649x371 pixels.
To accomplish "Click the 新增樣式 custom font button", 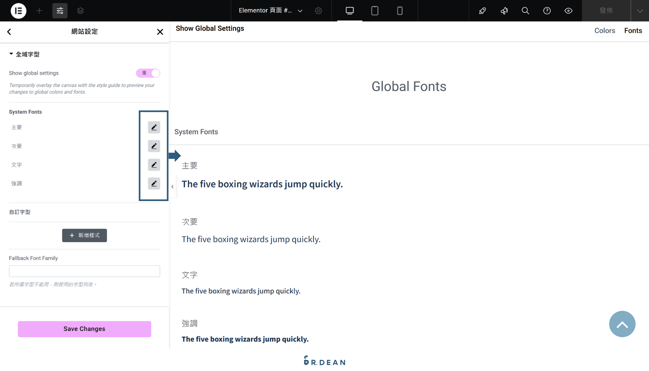I will click(84, 235).
